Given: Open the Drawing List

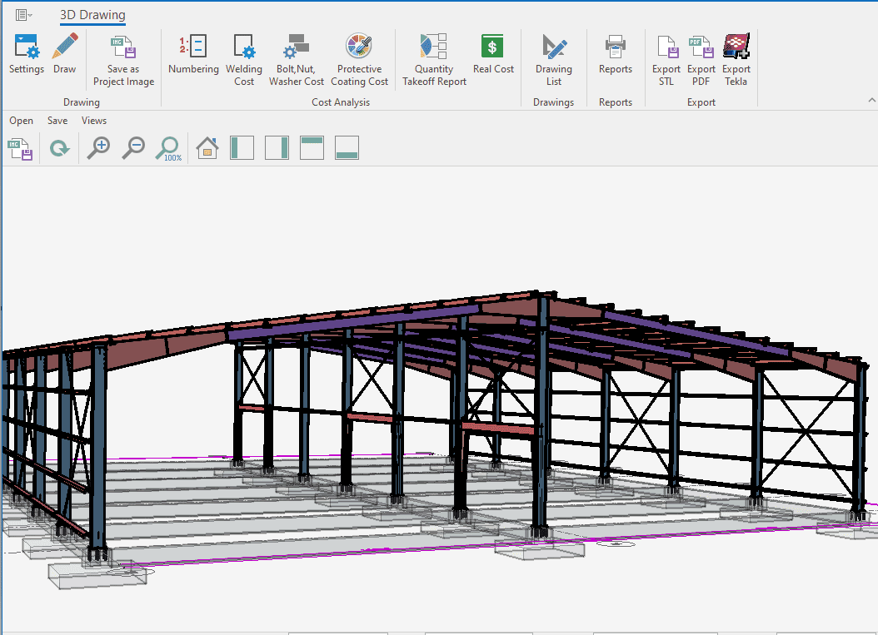Looking at the screenshot, I should pos(554,60).
